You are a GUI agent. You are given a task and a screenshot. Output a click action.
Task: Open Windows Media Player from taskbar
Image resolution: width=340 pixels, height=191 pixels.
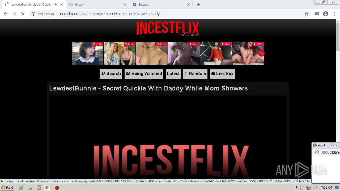(39, 188)
